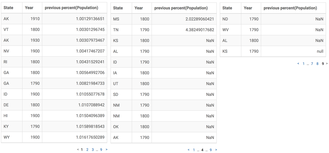Jump to page 9 in middle table
The image size is (329, 153).
211,150
